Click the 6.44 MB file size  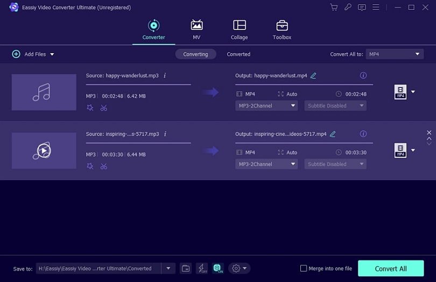[x=136, y=155]
